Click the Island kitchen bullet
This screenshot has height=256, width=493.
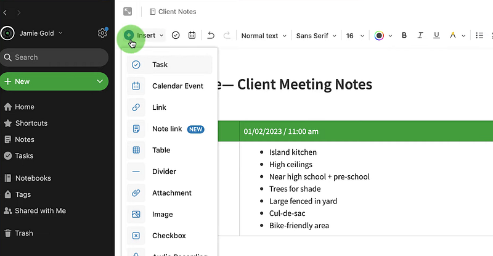click(293, 152)
